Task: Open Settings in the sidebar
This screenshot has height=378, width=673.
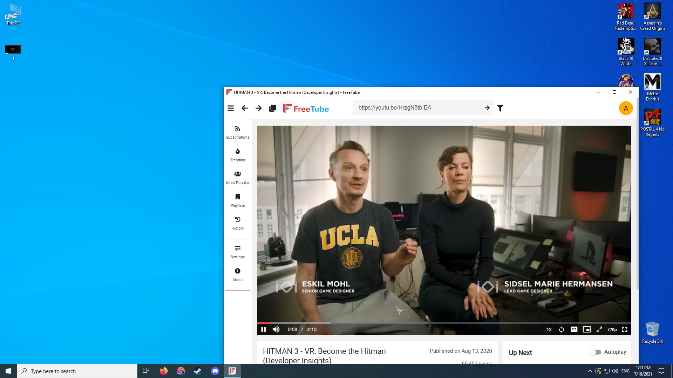Action: pos(238,252)
